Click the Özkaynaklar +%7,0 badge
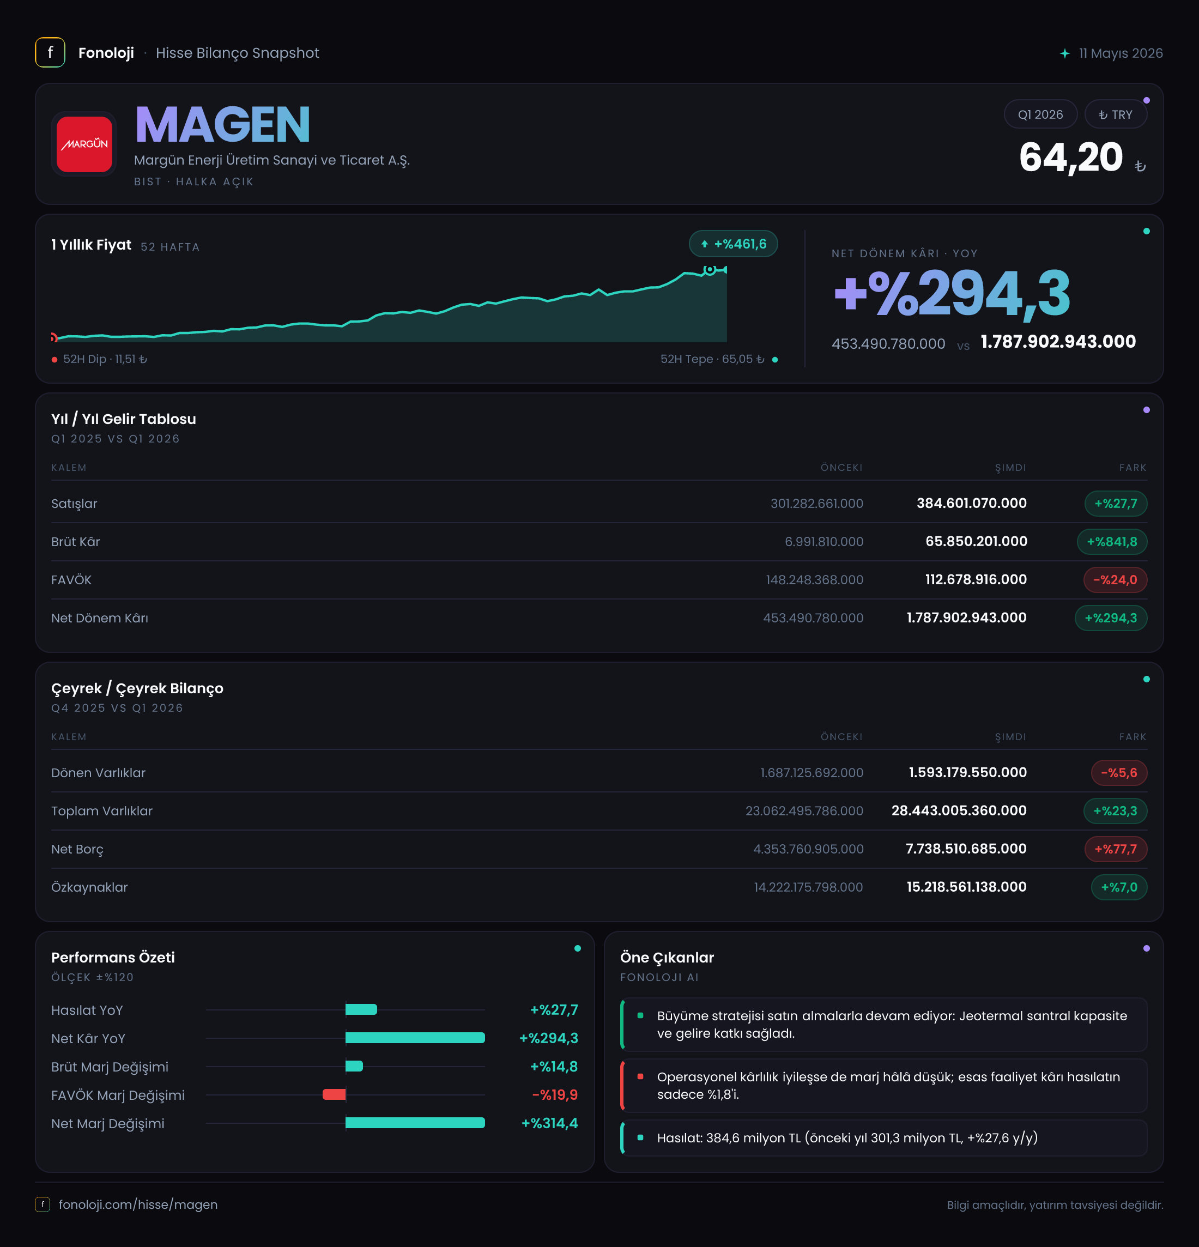1199x1247 pixels. [x=1119, y=887]
